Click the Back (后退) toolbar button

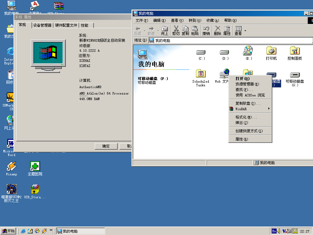[138, 31]
